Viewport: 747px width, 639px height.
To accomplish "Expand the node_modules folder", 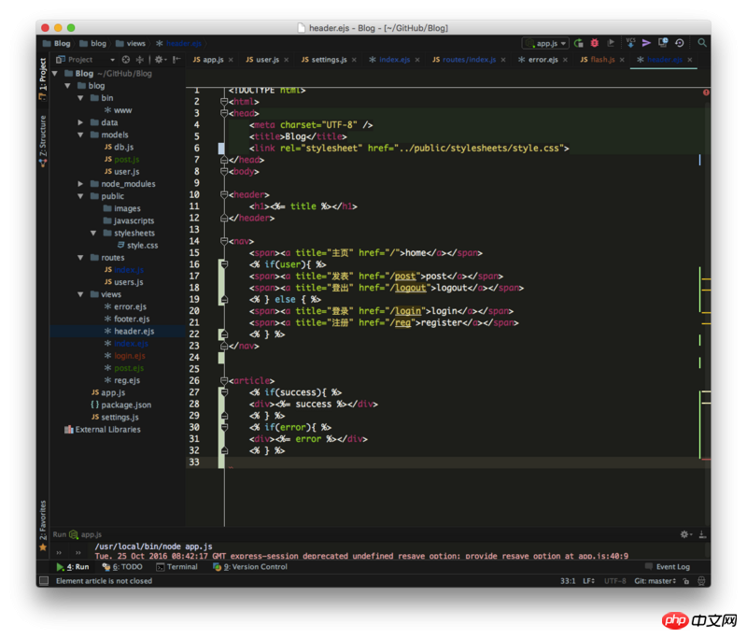I will point(80,184).
